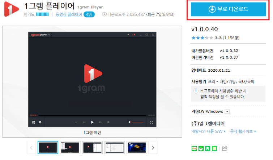Click the exclamation info icon in the warning box

196,91
